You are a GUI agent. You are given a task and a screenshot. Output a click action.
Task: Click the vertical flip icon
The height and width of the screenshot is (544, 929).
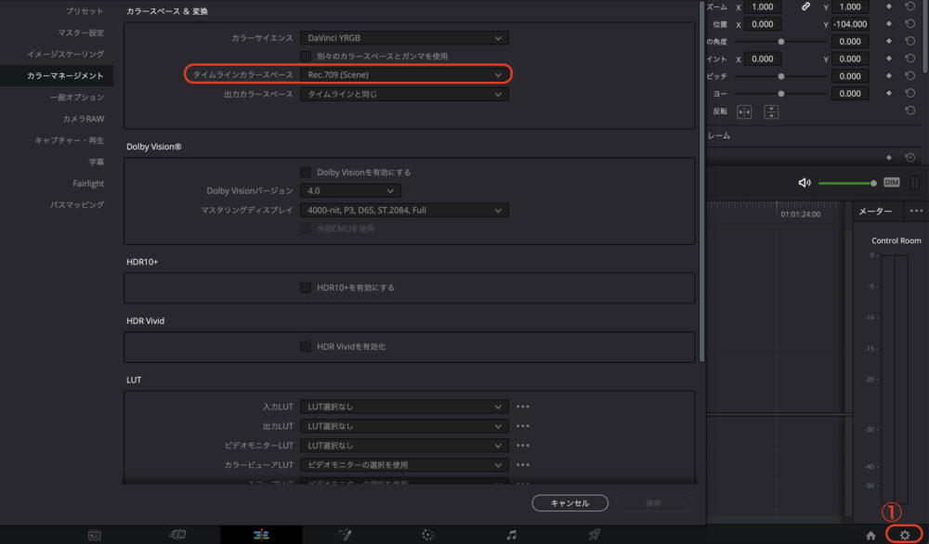pyautogui.click(x=770, y=111)
